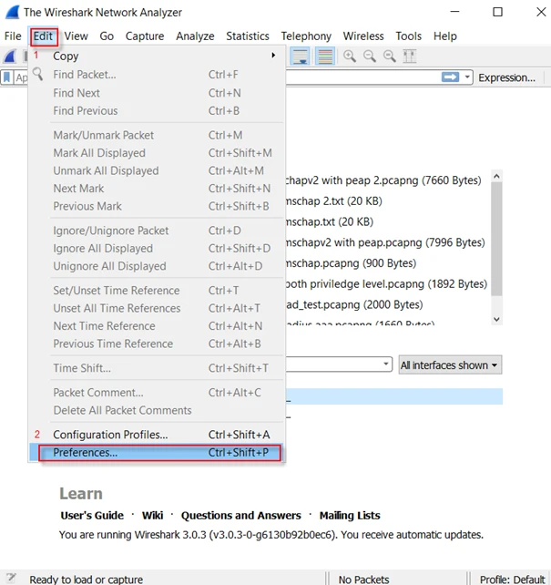Click the shark fin start capture icon
Image resolution: width=551 pixels, height=585 pixels.
pos(10,56)
